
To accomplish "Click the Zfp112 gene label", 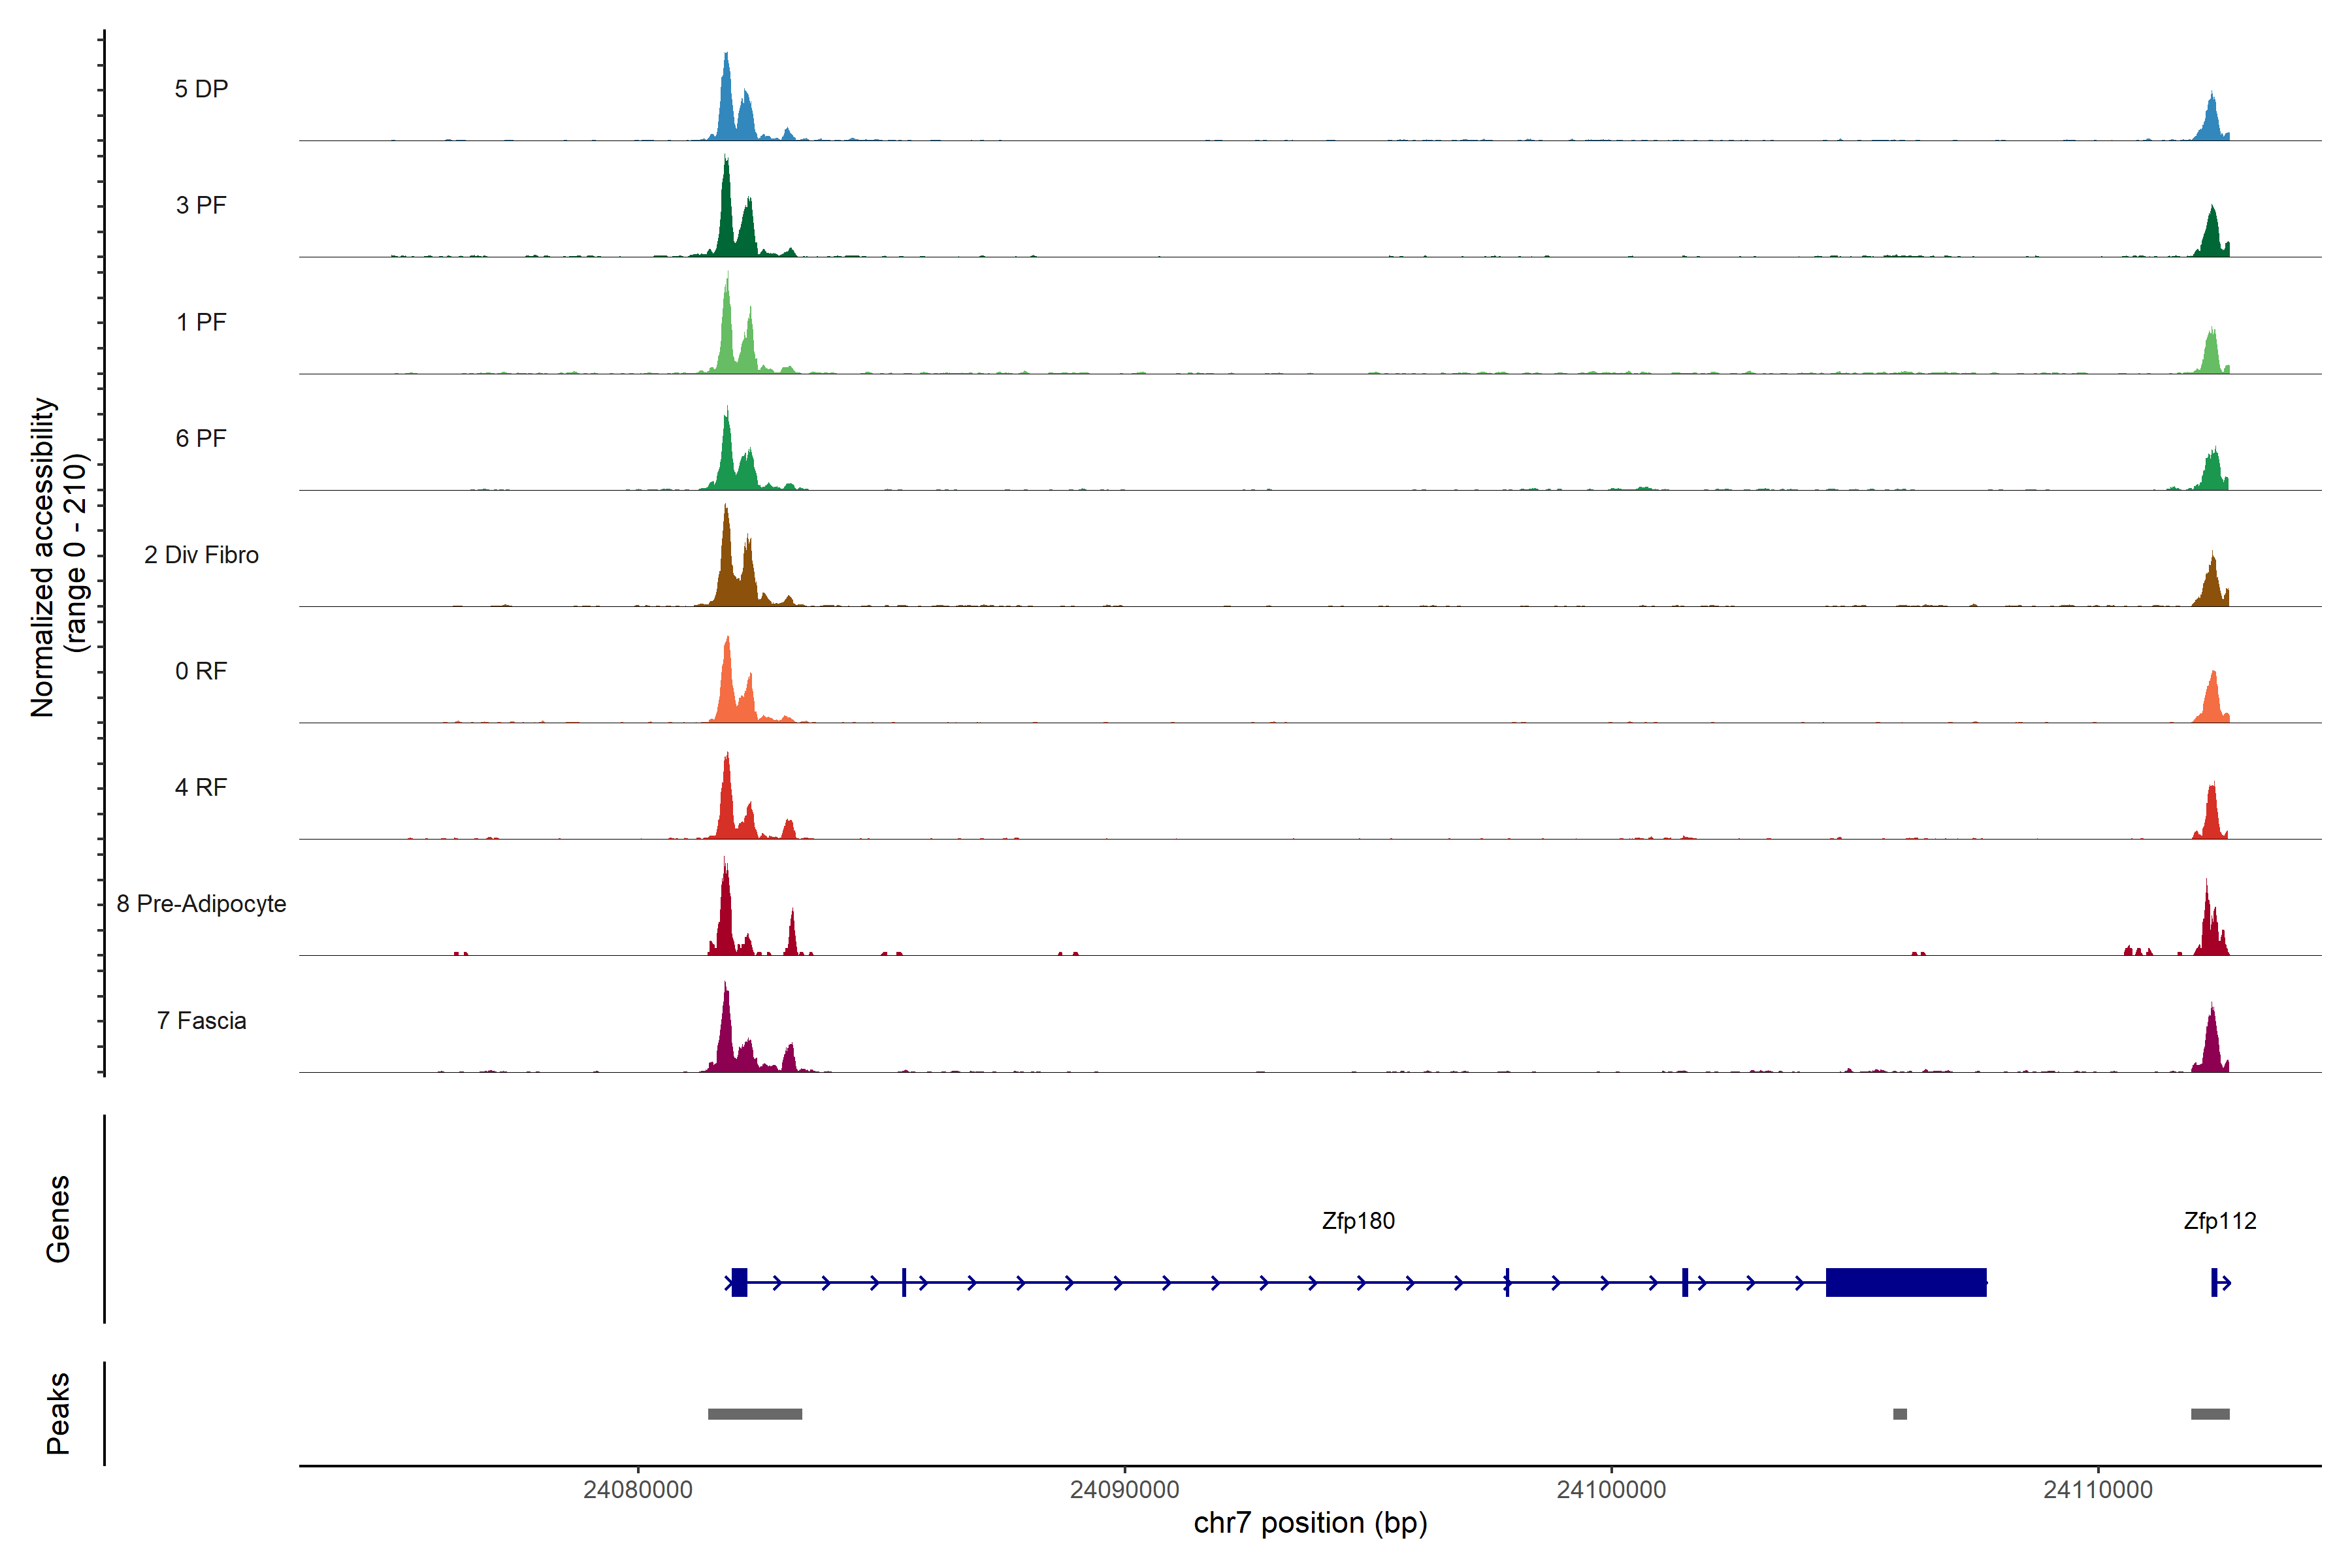I will (x=2219, y=1221).
